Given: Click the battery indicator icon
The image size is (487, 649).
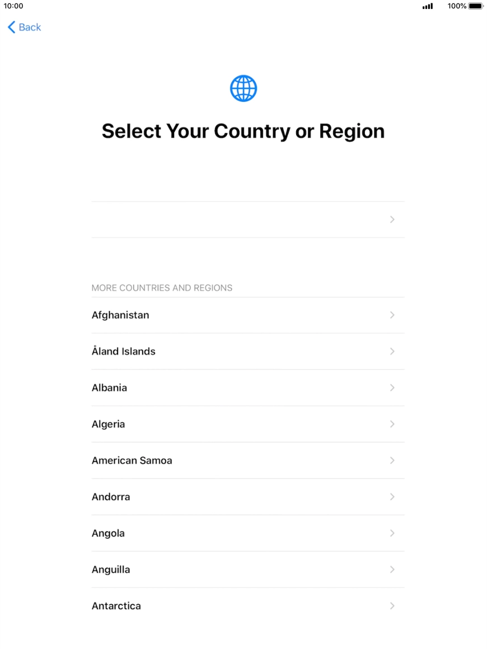Looking at the screenshot, I should coord(475,6).
